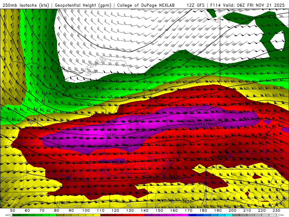289x217 pixels.
Task: Click the 160 knot color scale label
Action: 174,210
